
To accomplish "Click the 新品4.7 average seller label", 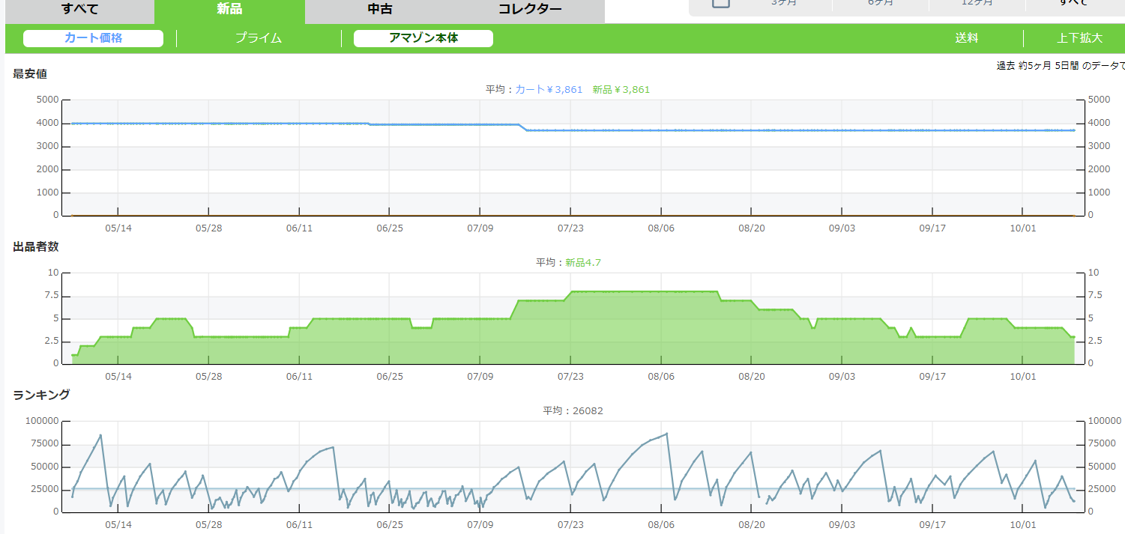I will tap(583, 263).
